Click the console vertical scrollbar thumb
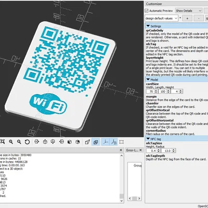The image size is (208, 208). click(122, 196)
